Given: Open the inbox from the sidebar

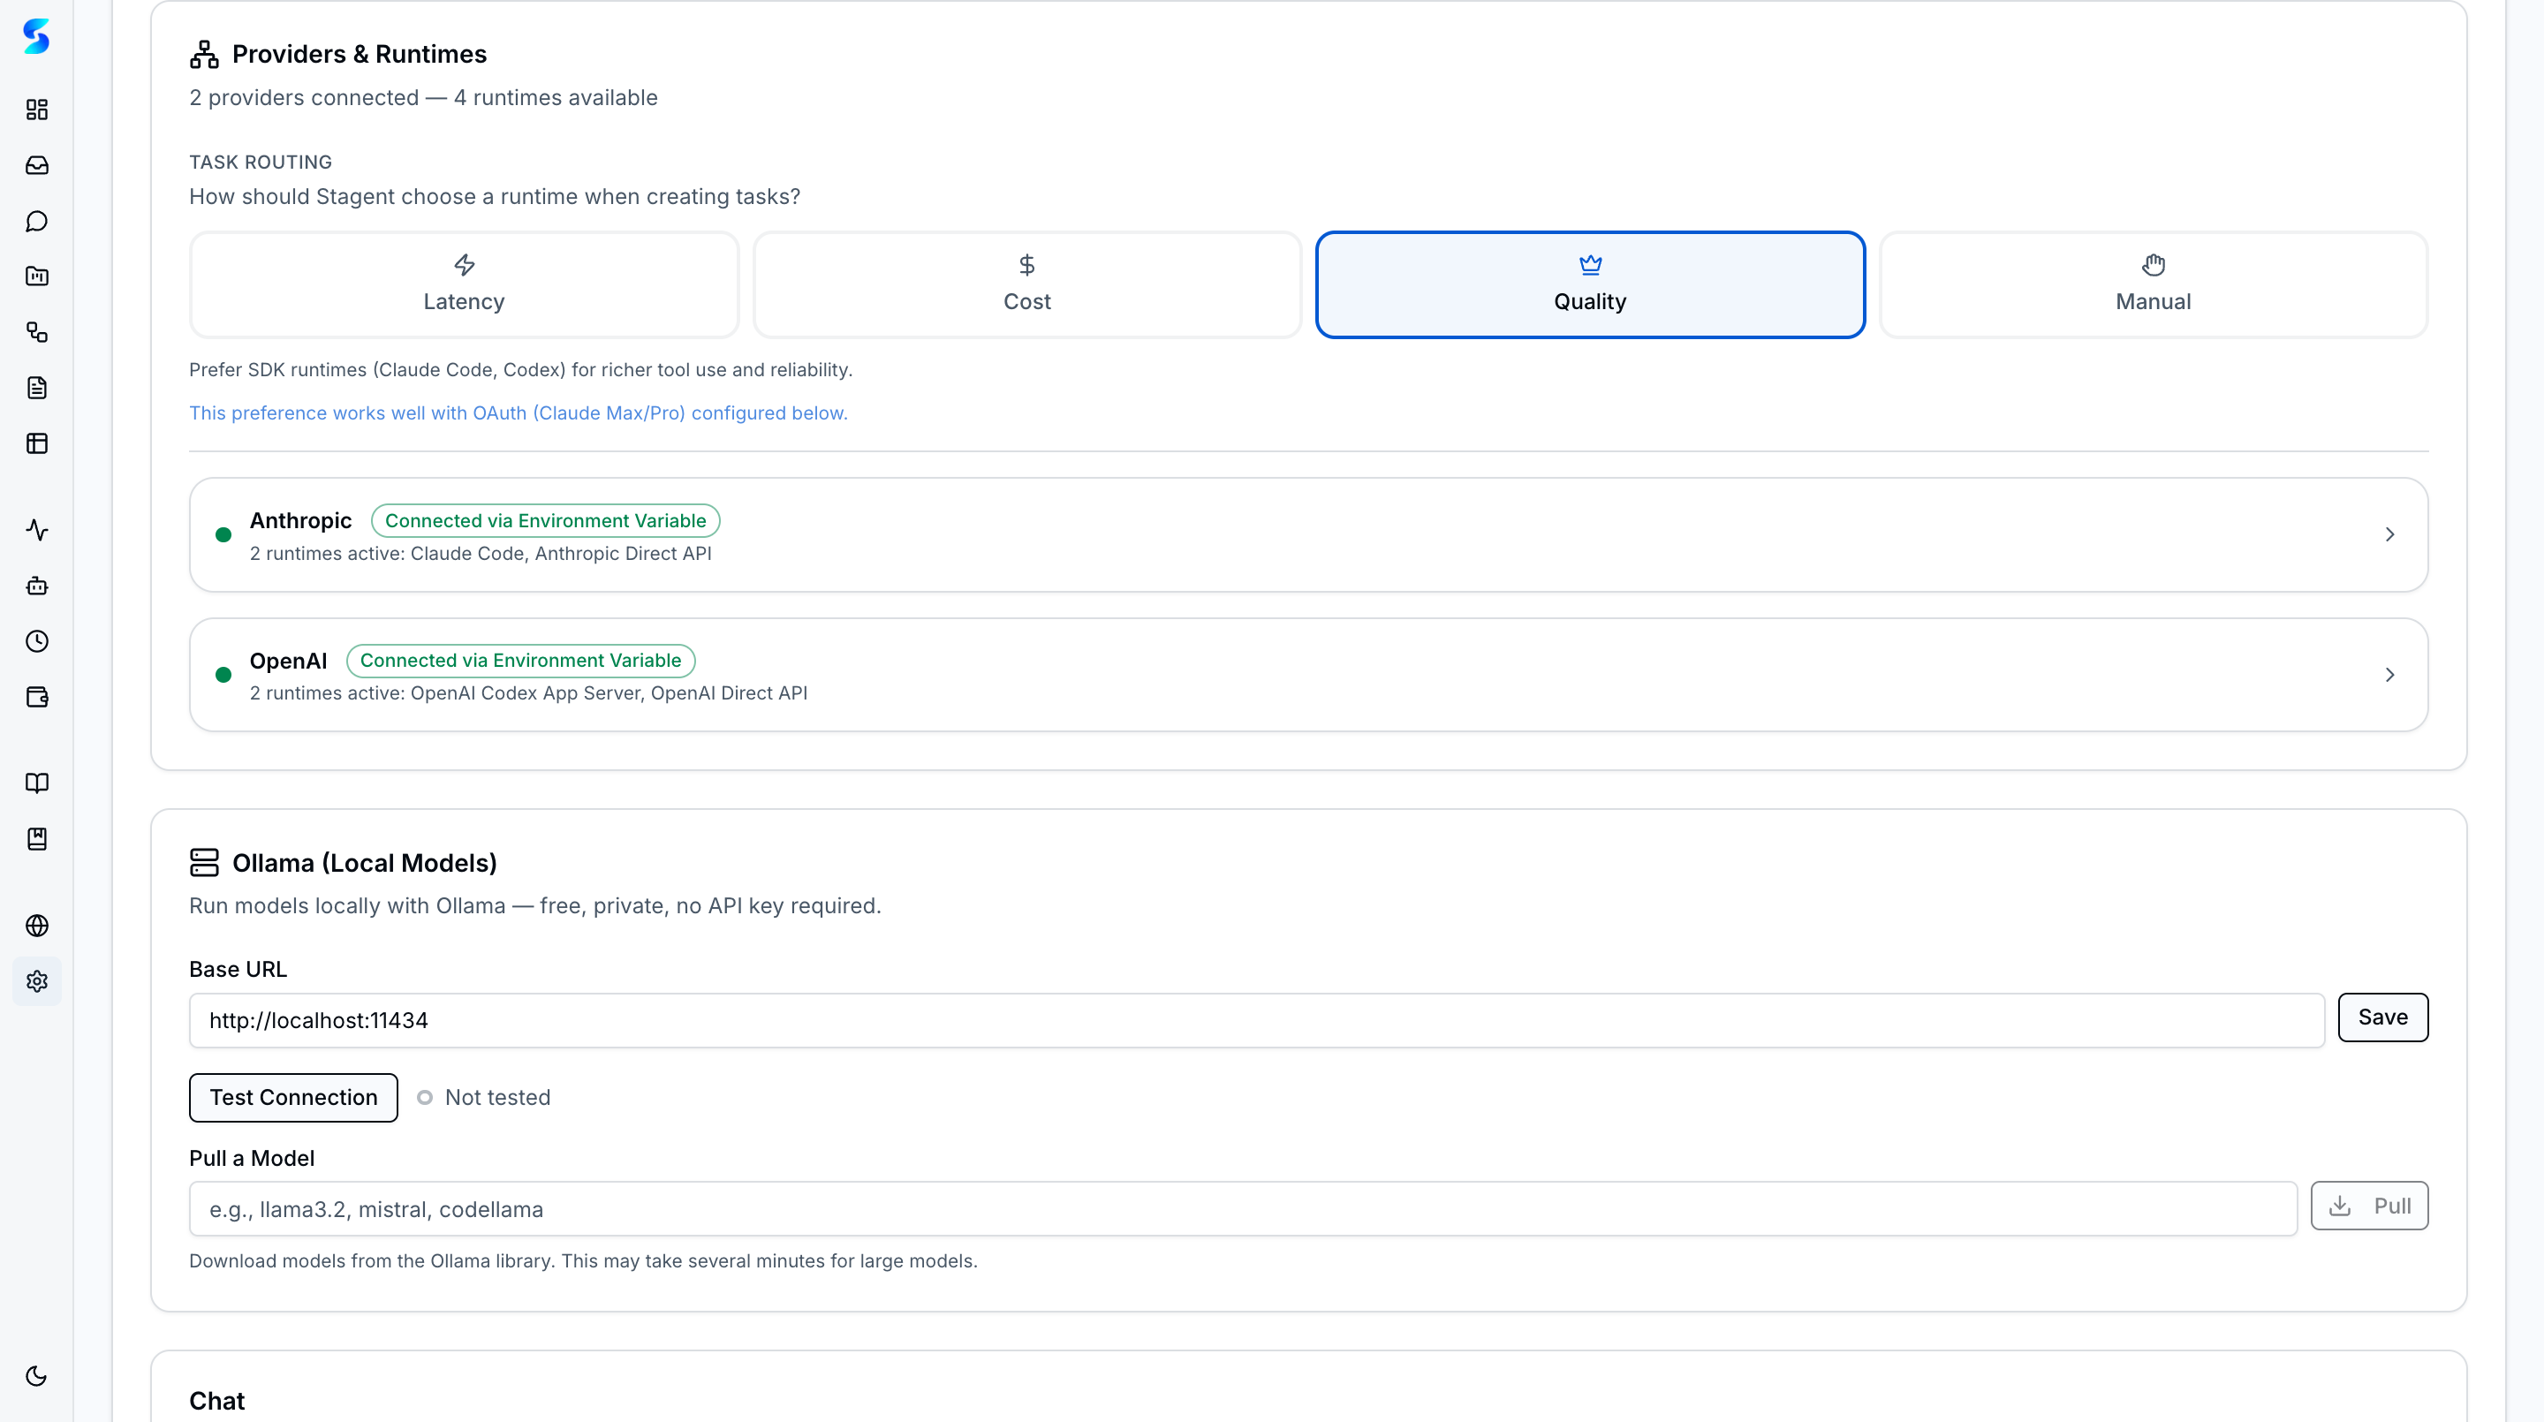Looking at the screenshot, I should (36, 165).
